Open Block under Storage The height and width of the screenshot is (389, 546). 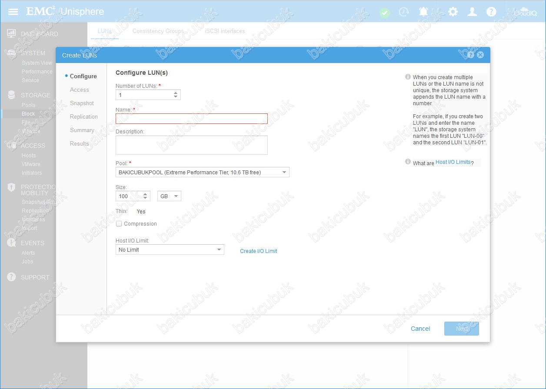point(28,114)
